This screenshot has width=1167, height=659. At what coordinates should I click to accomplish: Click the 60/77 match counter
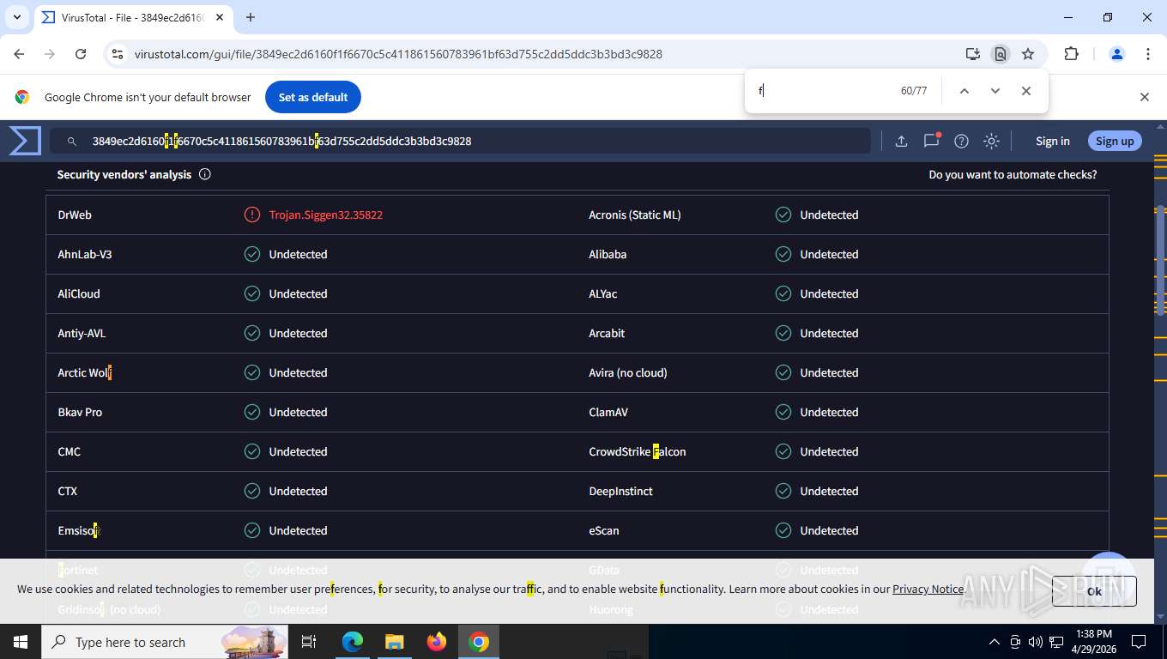pyautogui.click(x=914, y=91)
